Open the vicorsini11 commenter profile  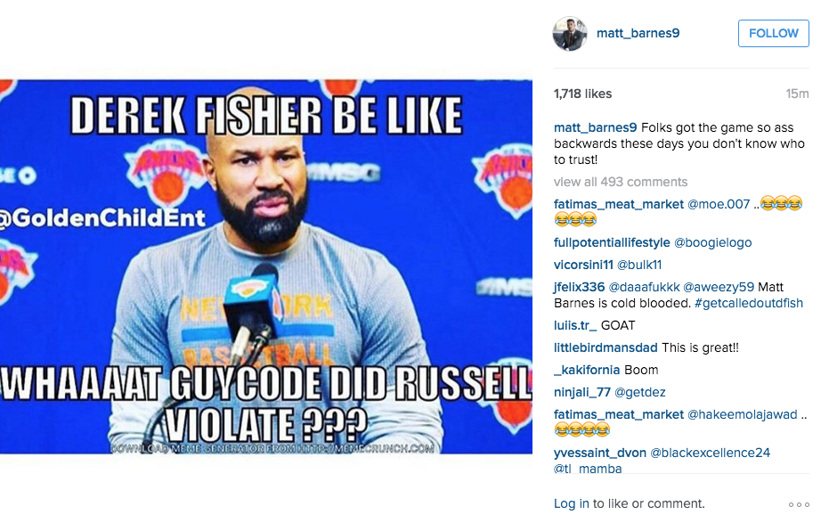pyautogui.click(x=583, y=265)
